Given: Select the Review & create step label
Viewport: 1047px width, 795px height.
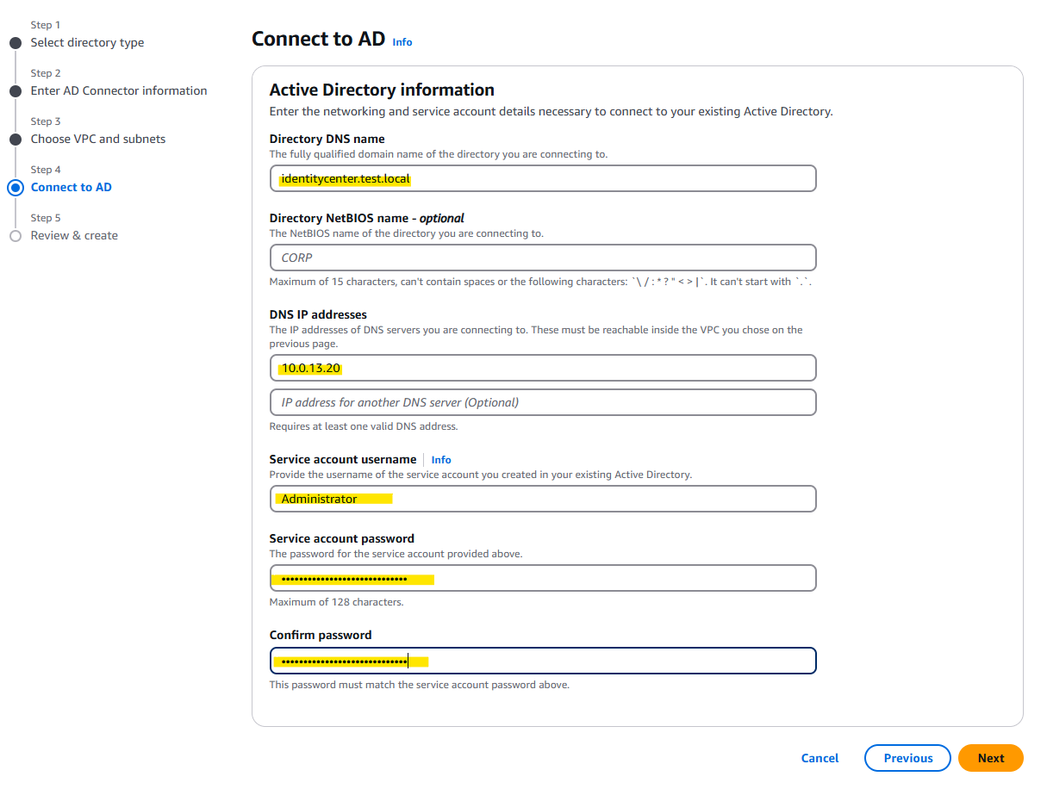Looking at the screenshot, I should pos(74,236).
